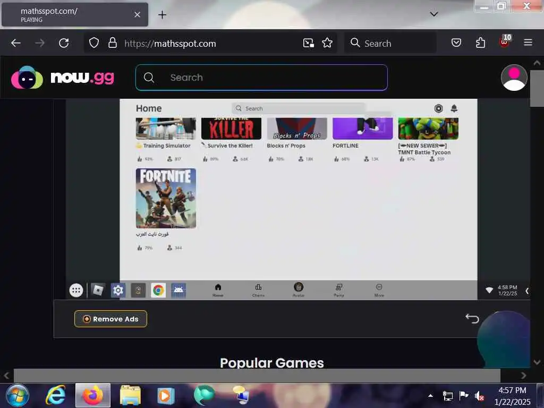
Task: Click the muted volume tray icon
Action: 479,395
